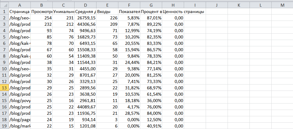Select column K header
The height and width of the screenshot is (129, 293).
239,5
